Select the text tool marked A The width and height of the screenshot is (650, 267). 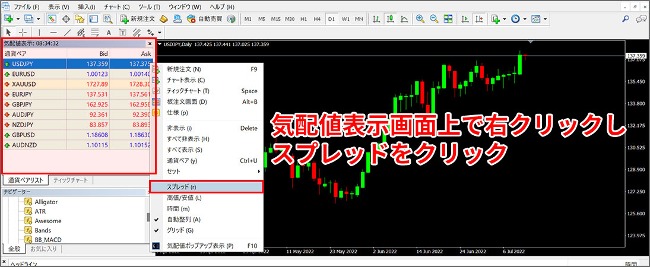point(109,32)
